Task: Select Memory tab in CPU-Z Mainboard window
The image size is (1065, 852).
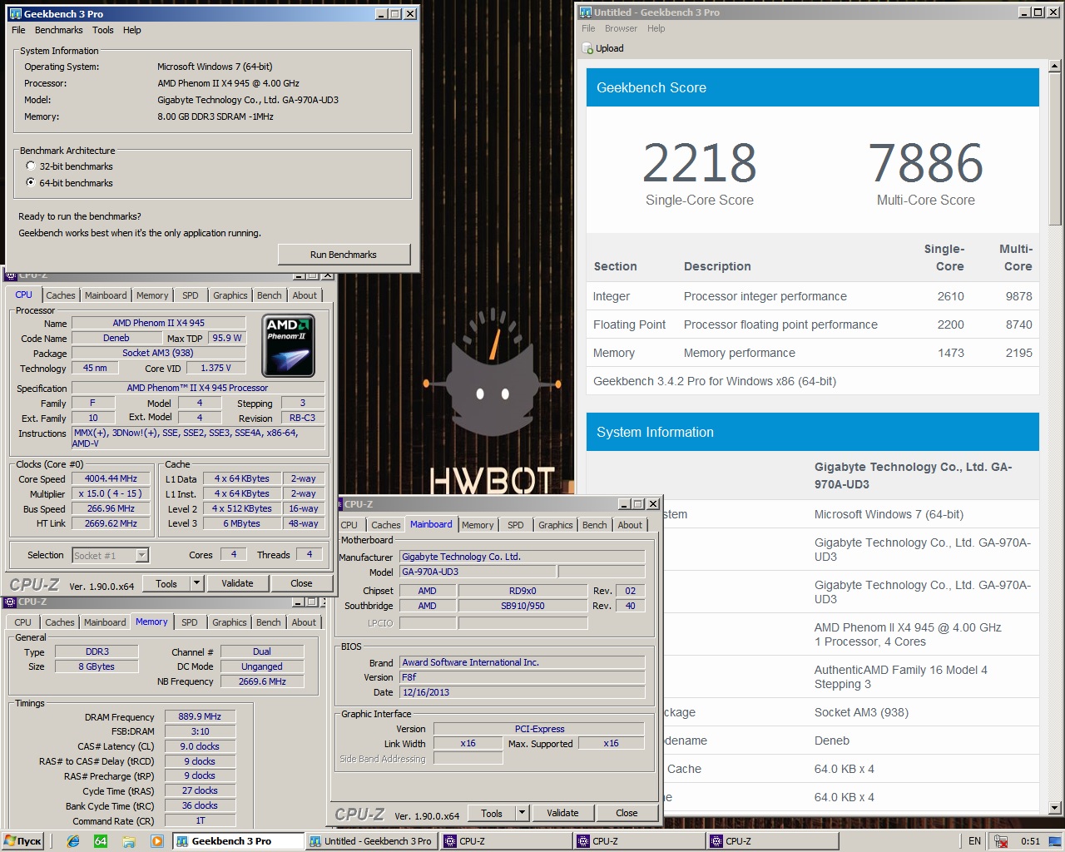Action: [x=478, y=525]
